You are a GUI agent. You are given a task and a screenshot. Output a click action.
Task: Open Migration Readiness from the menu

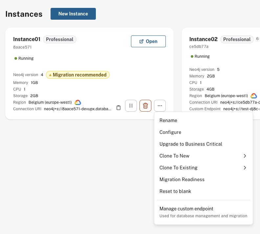pos(204,180)
